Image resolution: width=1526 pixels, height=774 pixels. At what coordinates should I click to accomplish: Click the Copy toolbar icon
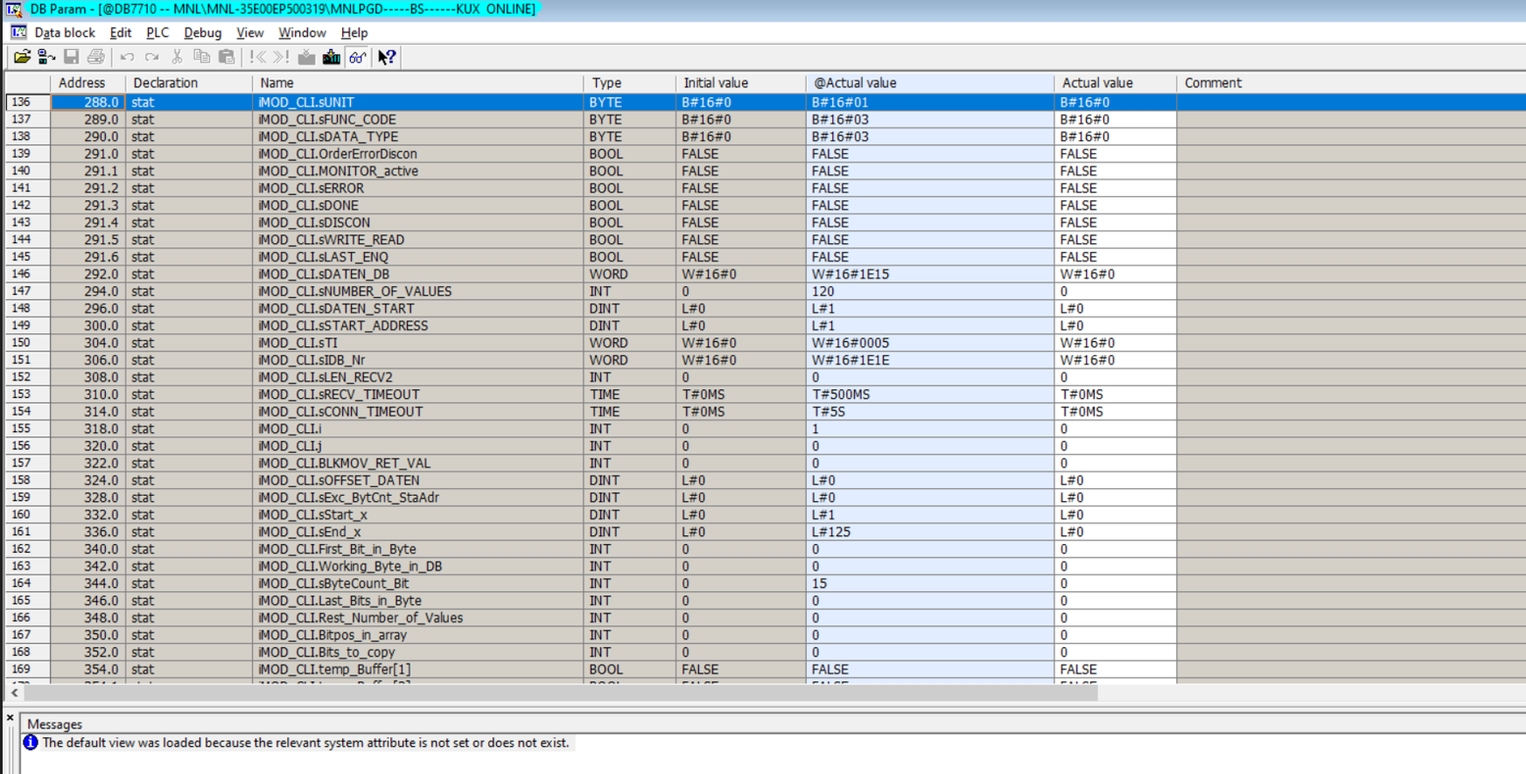coord(201,57)
